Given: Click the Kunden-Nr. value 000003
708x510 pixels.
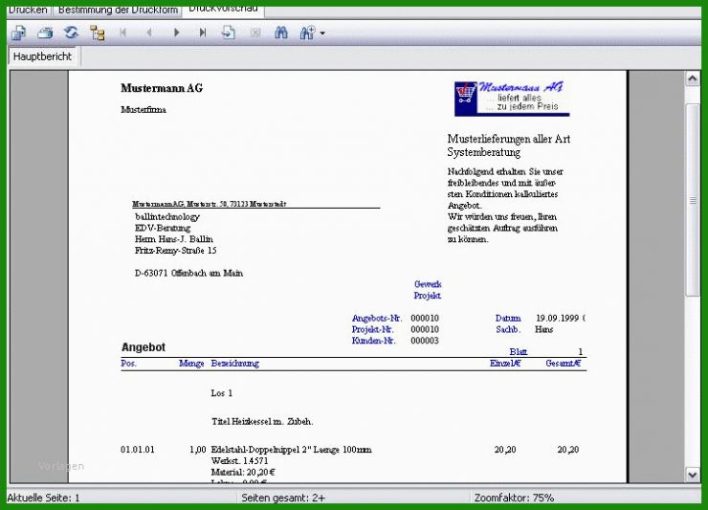Looking at the screenshot, I should point(425,341).
